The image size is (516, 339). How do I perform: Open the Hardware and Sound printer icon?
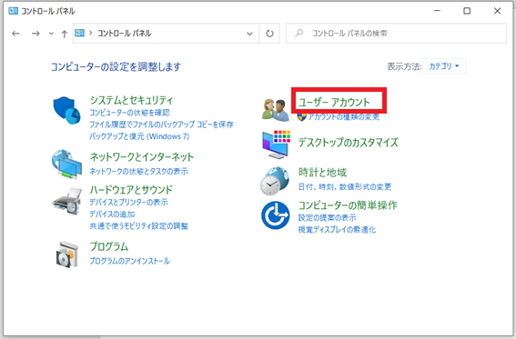click(x=67, y=202)
